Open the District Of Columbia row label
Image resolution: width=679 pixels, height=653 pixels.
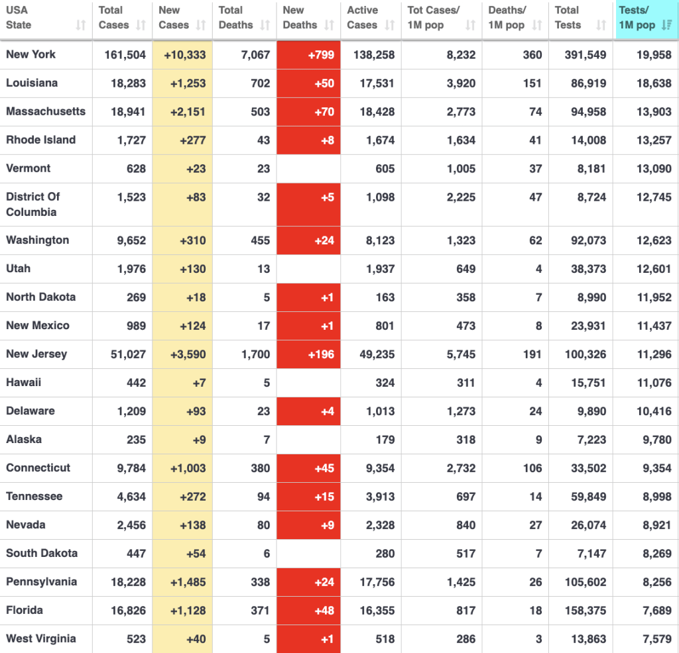tap(33, 204)
